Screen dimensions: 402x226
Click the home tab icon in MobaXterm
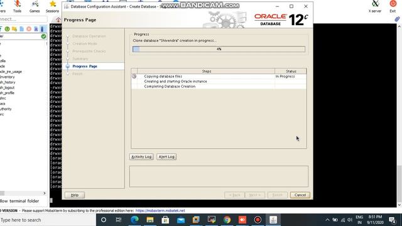(58, 19)
